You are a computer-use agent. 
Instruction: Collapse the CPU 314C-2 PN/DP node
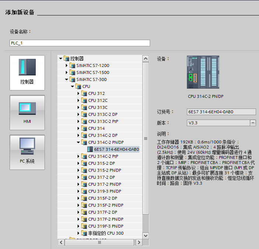(78, 142)
